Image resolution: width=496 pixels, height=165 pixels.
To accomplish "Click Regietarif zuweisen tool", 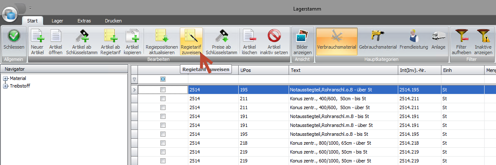I will point(191,41).
